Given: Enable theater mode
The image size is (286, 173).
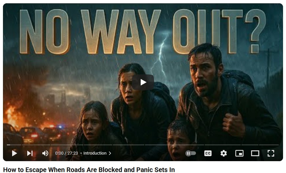Looking at the screenshot, I should click(x=255, y=153).
